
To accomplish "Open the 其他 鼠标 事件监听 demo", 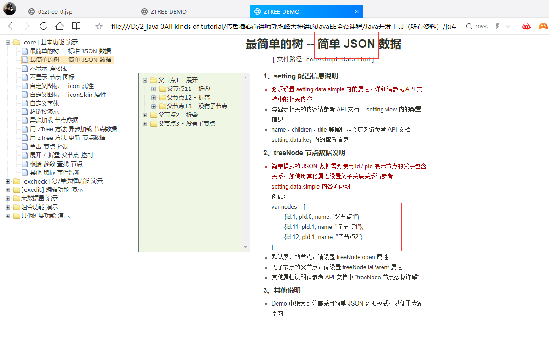I will (x=55, y=172).
